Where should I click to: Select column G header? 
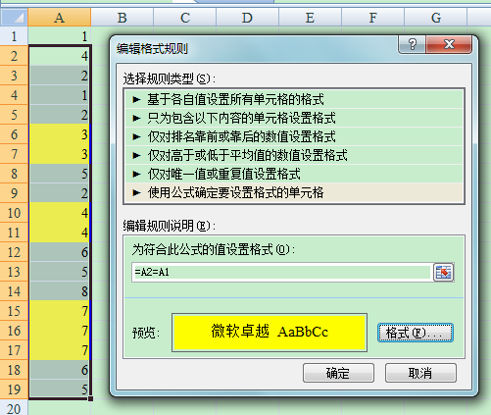(x=435, y=17)
